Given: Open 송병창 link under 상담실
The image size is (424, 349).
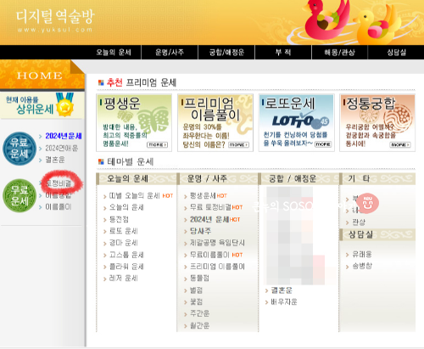Looking at the screenshot, I should pos(362,266).
